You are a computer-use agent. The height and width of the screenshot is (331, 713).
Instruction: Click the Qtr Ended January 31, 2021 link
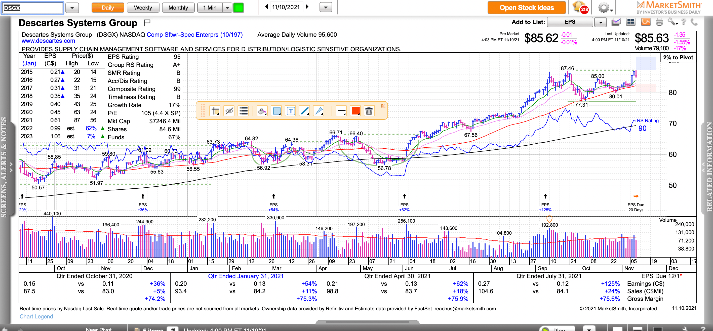246,276
